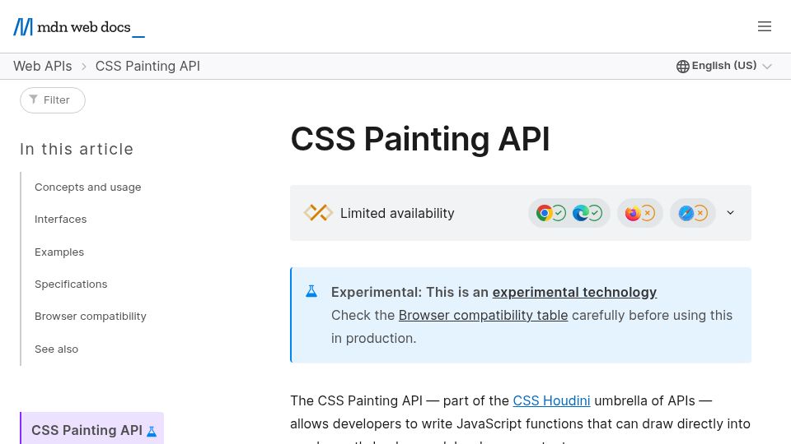This screenshot has height=444, width=791.
Task: Select CSS Painting API in sidebar
Action: pyautogui.click(x=92, y=430)
